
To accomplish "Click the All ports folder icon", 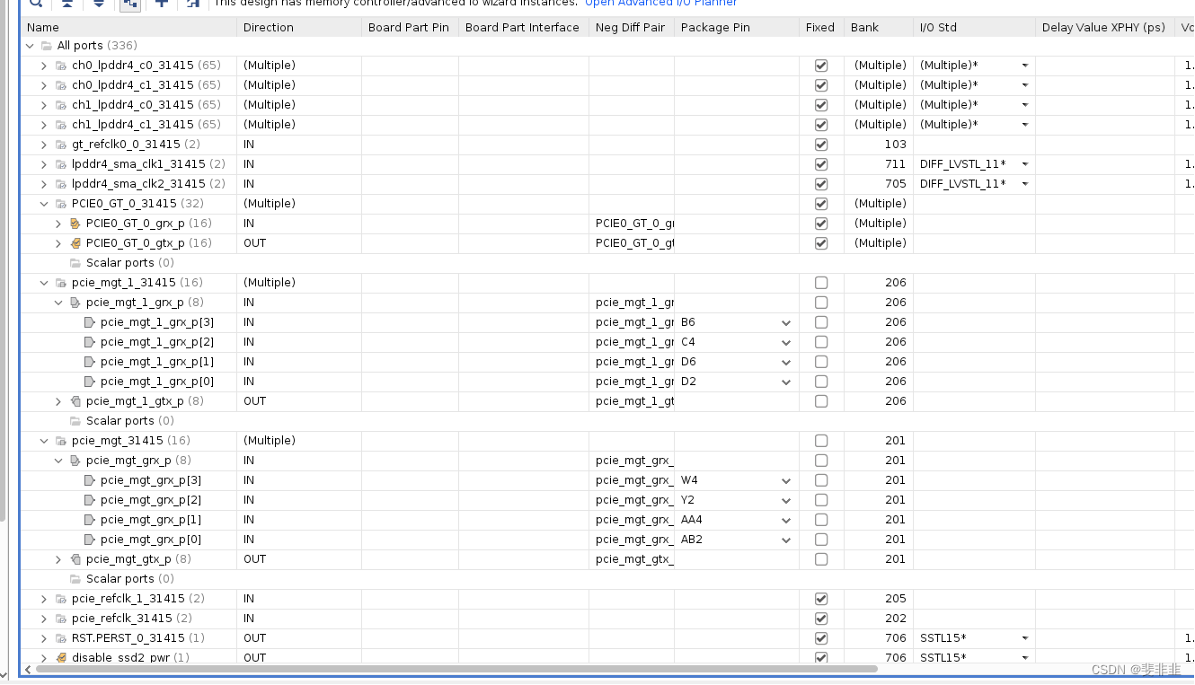I will [47, 46].
